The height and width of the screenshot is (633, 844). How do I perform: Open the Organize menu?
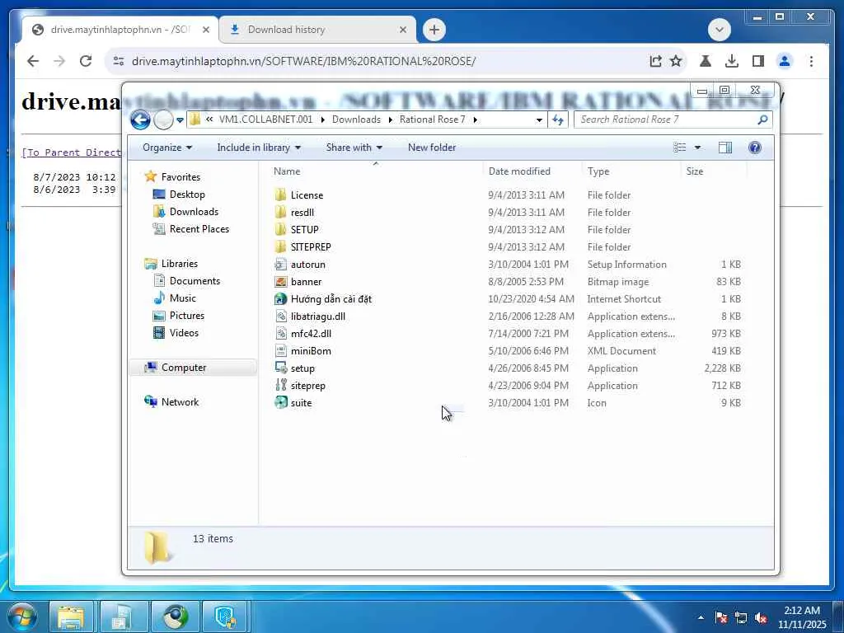pos(166,148)
